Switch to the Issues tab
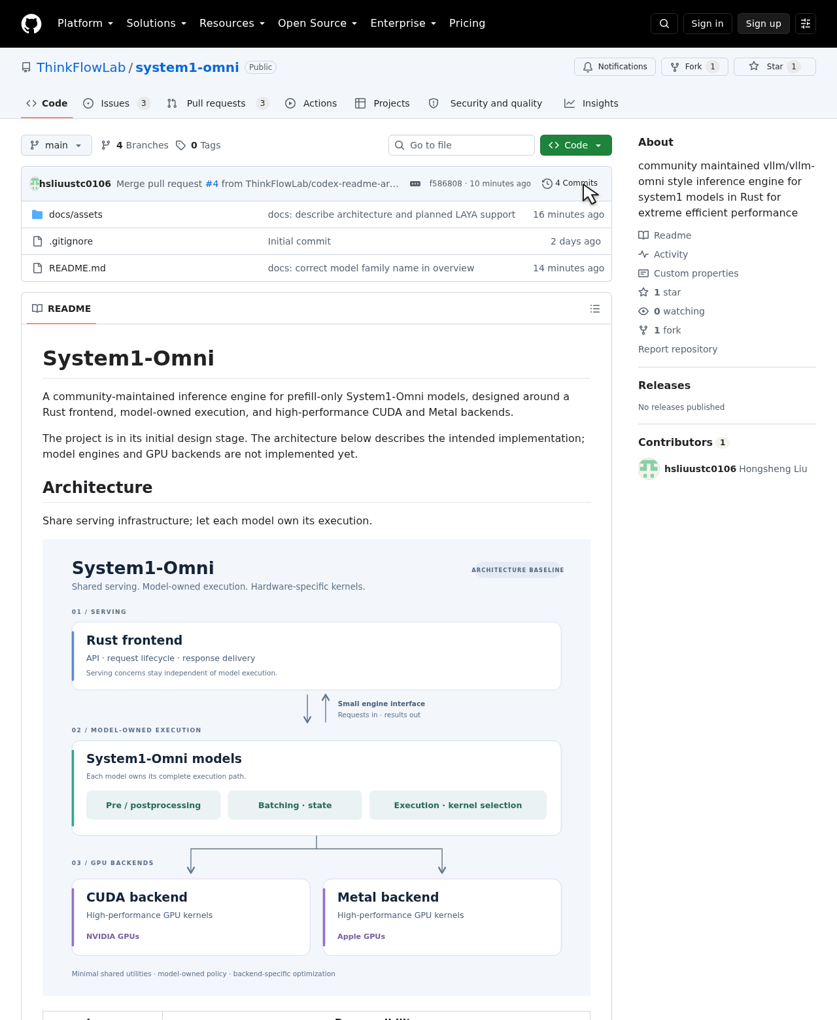The height and width of the screenshot is (1020, 837). [x=117, y=103]
